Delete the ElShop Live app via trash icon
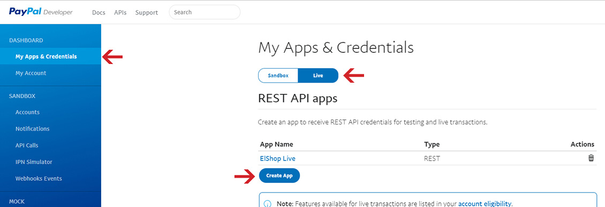The image size is (605, 207). click(x=591, y=158)
